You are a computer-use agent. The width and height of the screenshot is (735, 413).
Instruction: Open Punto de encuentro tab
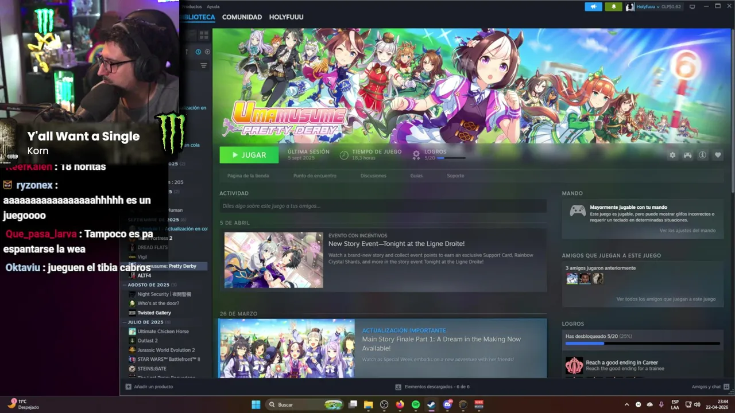tap(315, 176)
